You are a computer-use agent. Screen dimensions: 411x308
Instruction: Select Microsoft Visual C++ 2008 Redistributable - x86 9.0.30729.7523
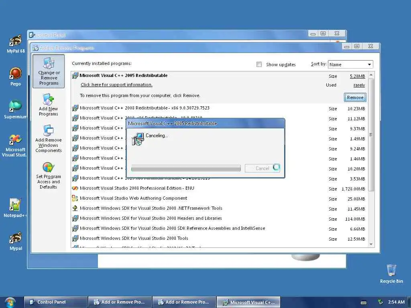pos(220,108)
